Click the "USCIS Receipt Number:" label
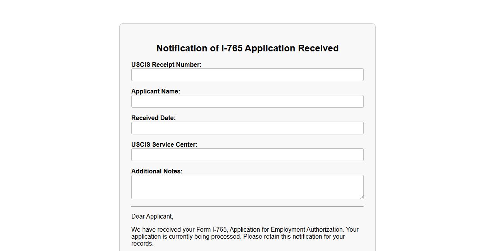 (x=166, y=65)
